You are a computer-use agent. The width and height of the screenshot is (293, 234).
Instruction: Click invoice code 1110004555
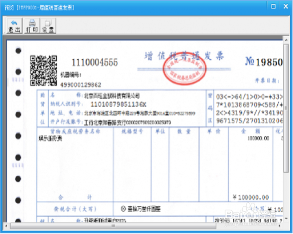pyautogui.click(x=95, y=63)
